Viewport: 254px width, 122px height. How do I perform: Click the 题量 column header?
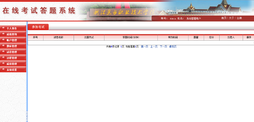(x=196, y=38)
